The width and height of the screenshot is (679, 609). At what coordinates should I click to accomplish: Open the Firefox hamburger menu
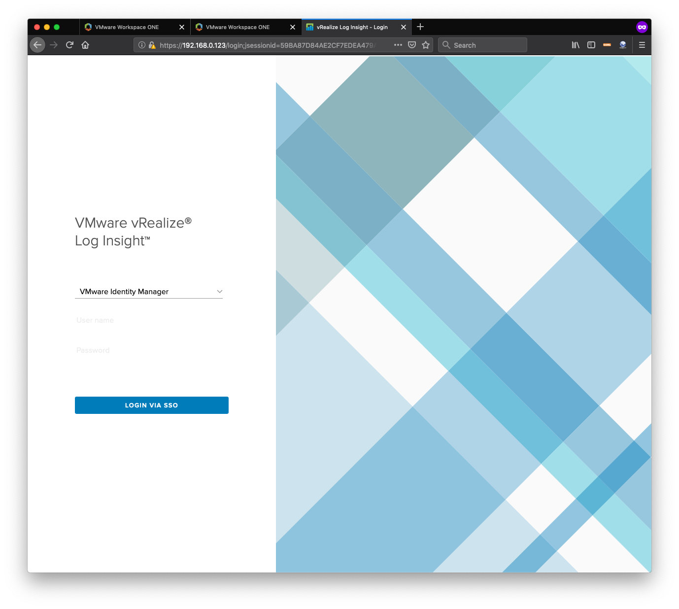pyautogui.click(x=642, y=45)
